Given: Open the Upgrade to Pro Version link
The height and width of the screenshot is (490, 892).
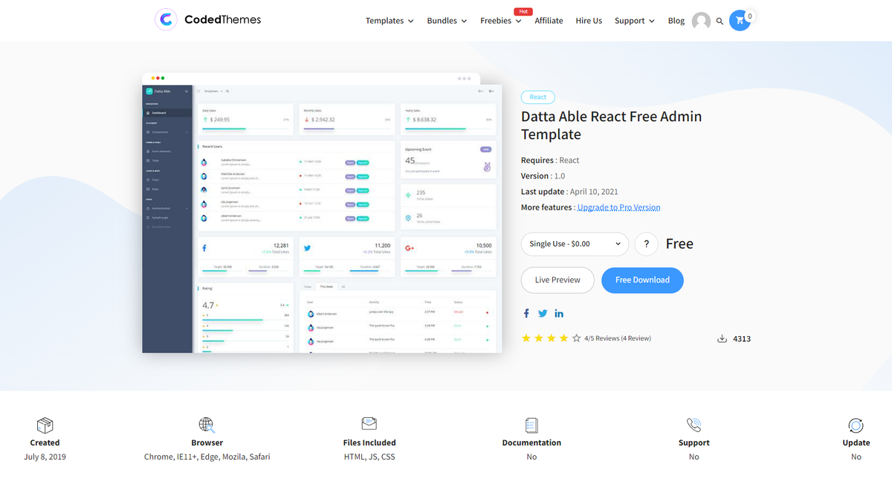Looking at the screenshot, I should tap(618, 207).
